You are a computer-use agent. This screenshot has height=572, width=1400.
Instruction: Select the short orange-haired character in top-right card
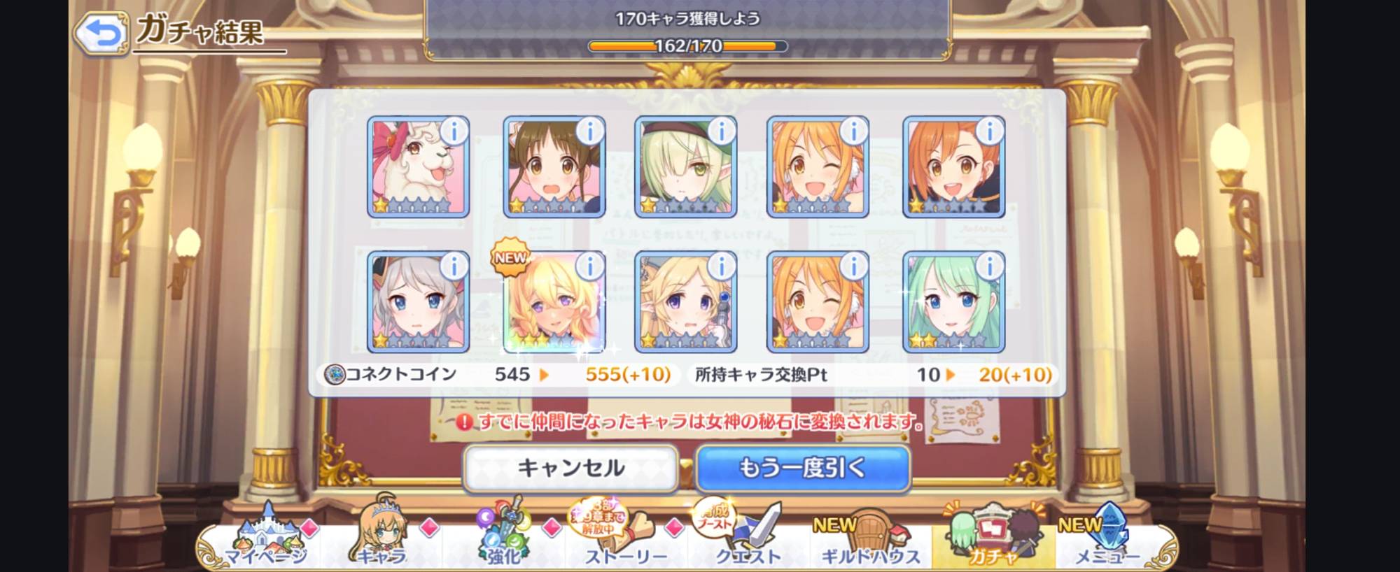click(x=953, y=167)
